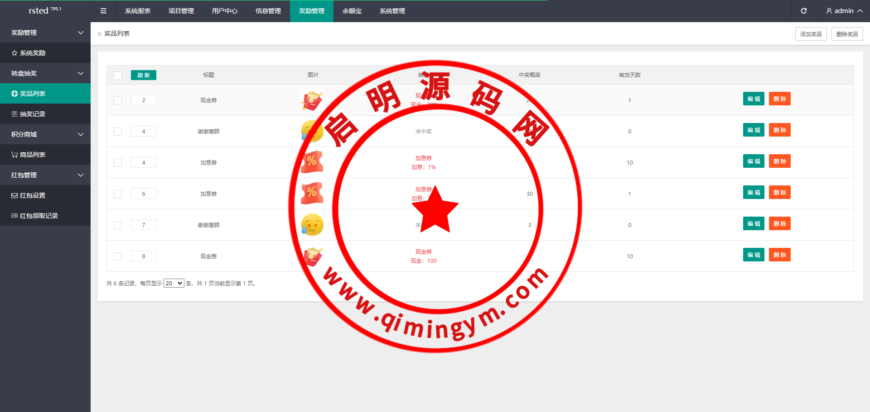Click the refresh icon in top bar
The width and height of the screenshot is (870, 412).
coord(804,11)
